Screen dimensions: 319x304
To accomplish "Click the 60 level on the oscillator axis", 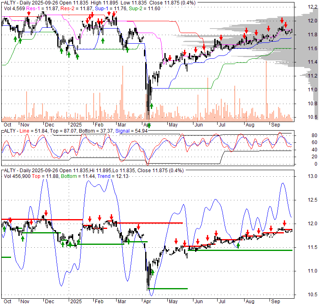I will [315, 142].
